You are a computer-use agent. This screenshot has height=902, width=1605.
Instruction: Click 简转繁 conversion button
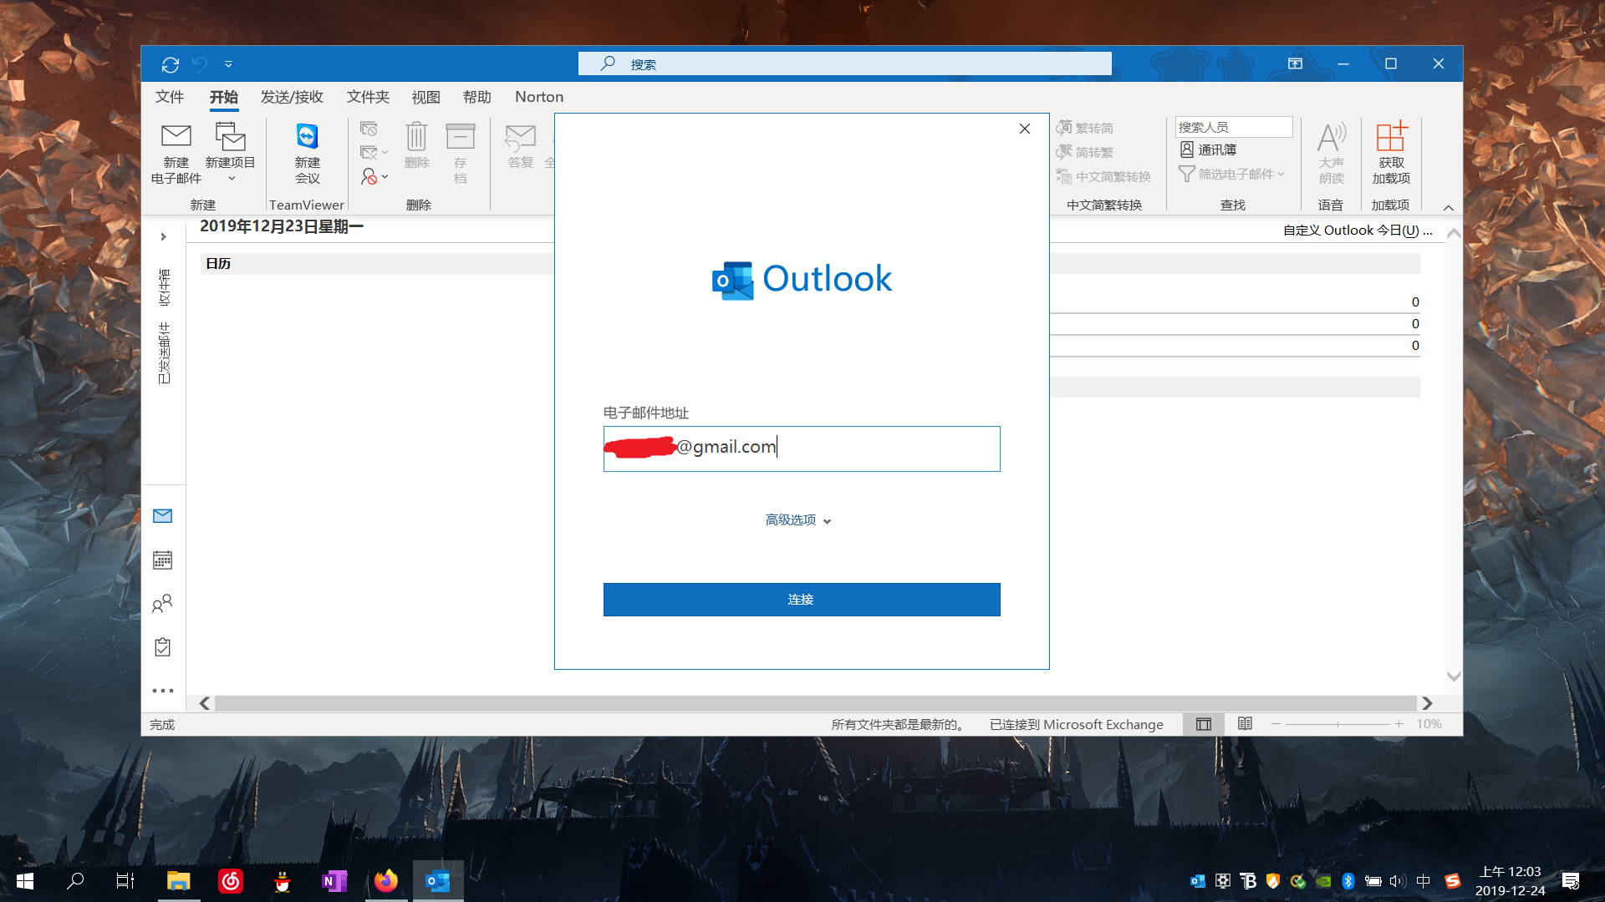point(1085,152)
